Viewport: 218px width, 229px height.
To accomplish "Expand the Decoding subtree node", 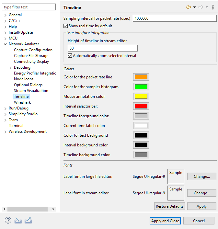I will pyautogui.click(x=10, y=68).
